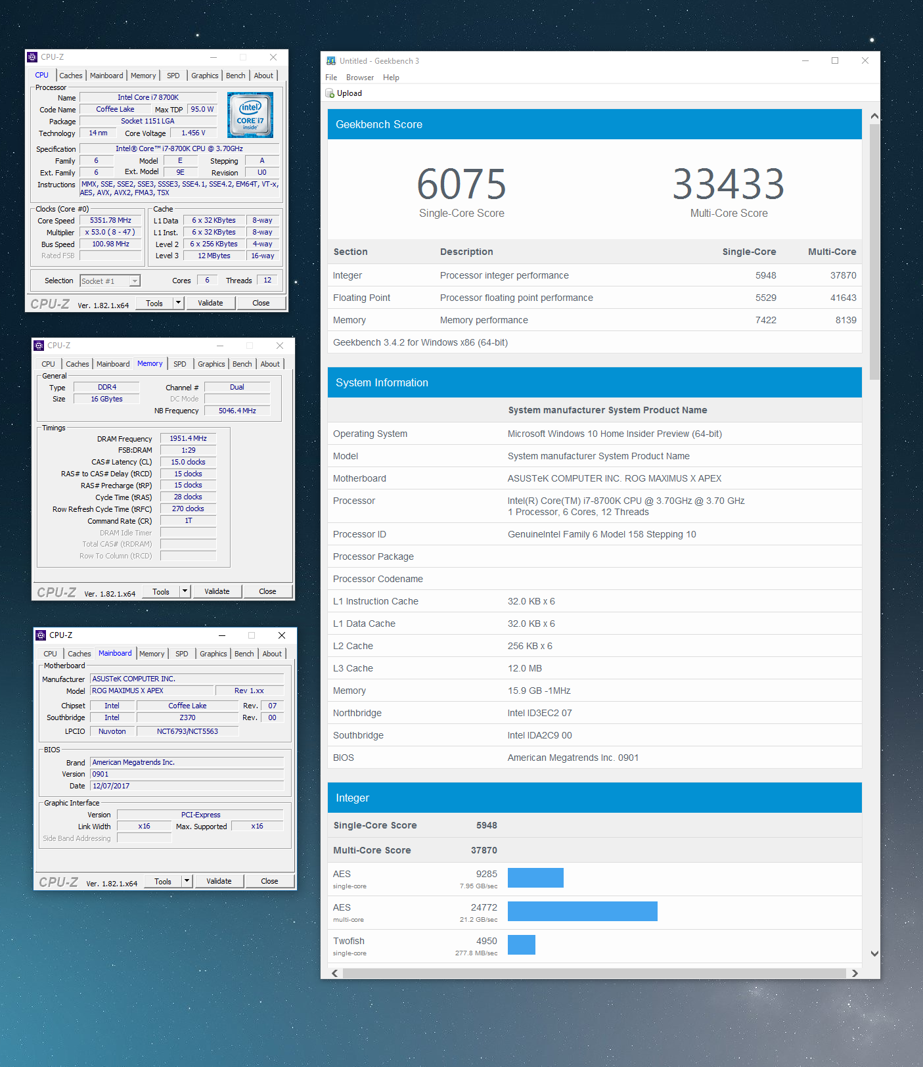Image resolution: width=923 pixels, height=1067 pixels.
Task: Click the single-core score 6075
Action: (x=462, y=184)
